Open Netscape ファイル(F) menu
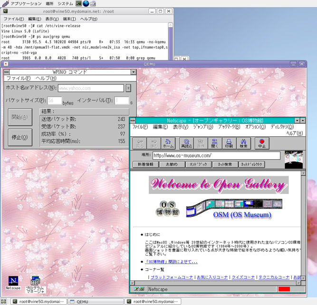The width and height of the screenshot is (317, 305). [140, 127]
